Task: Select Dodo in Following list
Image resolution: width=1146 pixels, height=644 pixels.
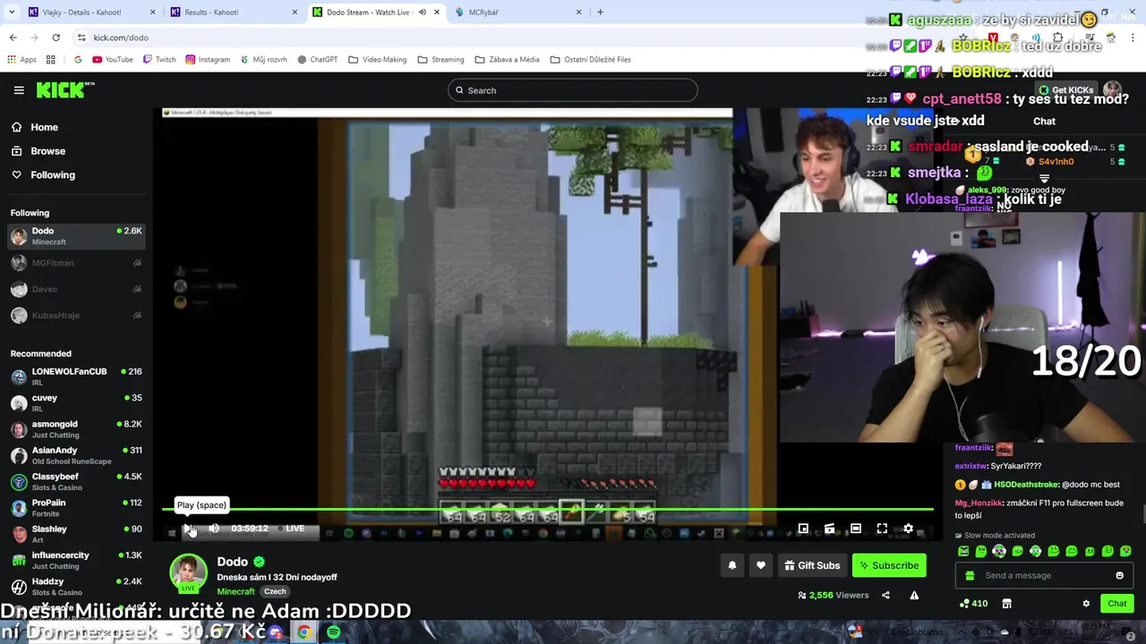Action: coord(77,236)
